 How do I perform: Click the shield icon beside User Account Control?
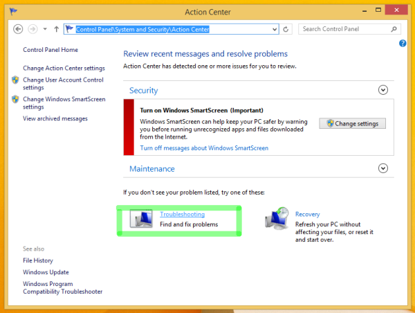click(15, 80)
